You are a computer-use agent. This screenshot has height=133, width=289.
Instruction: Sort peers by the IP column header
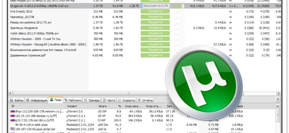point(37,106)
